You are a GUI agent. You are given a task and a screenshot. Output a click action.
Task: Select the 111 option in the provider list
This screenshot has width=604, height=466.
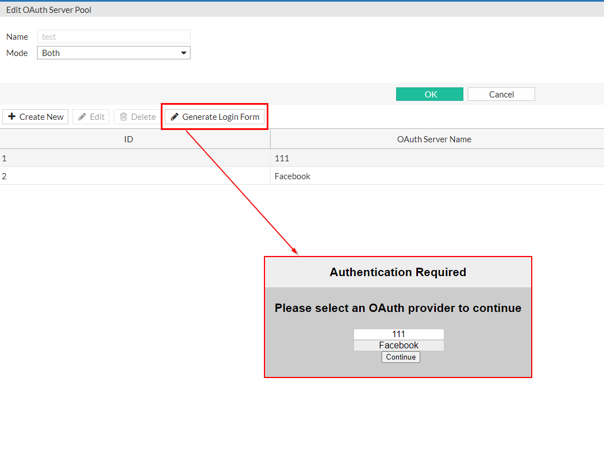coord(399,334)
